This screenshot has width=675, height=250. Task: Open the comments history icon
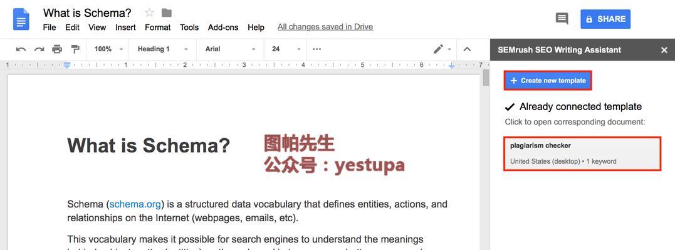coord(562,19)
